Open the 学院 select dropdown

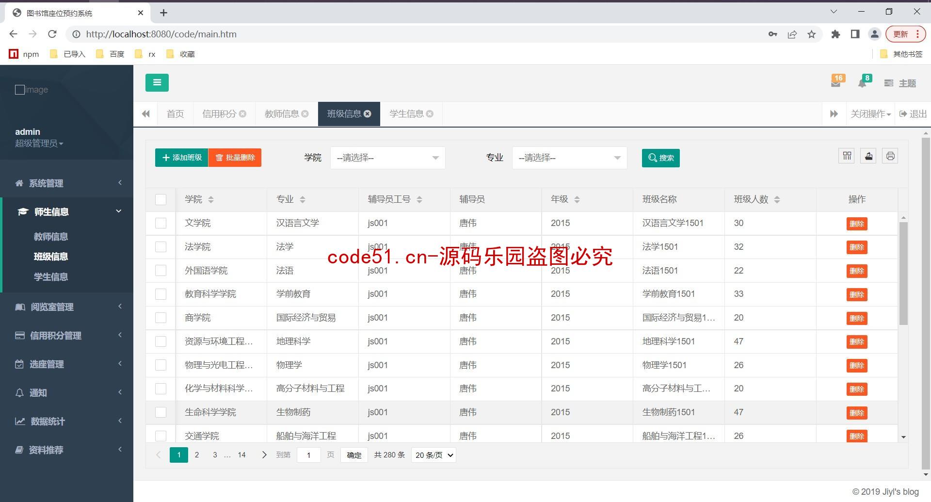tap(387, 158)
